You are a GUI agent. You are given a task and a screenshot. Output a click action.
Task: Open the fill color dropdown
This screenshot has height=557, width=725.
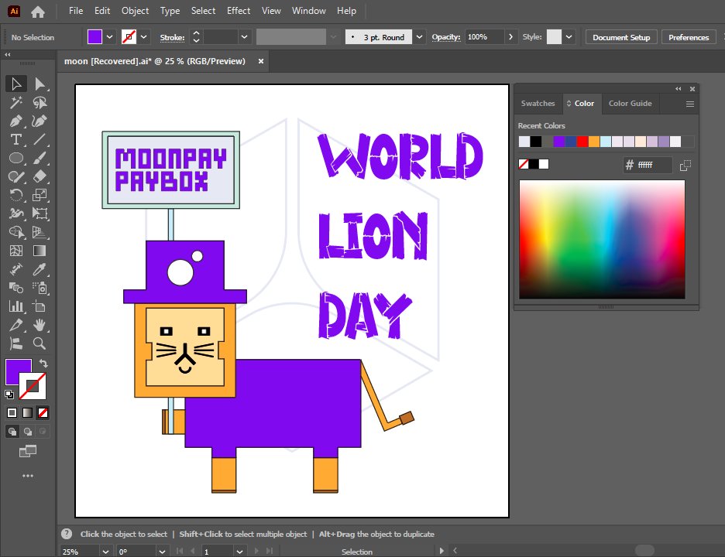tap(109, 37)
